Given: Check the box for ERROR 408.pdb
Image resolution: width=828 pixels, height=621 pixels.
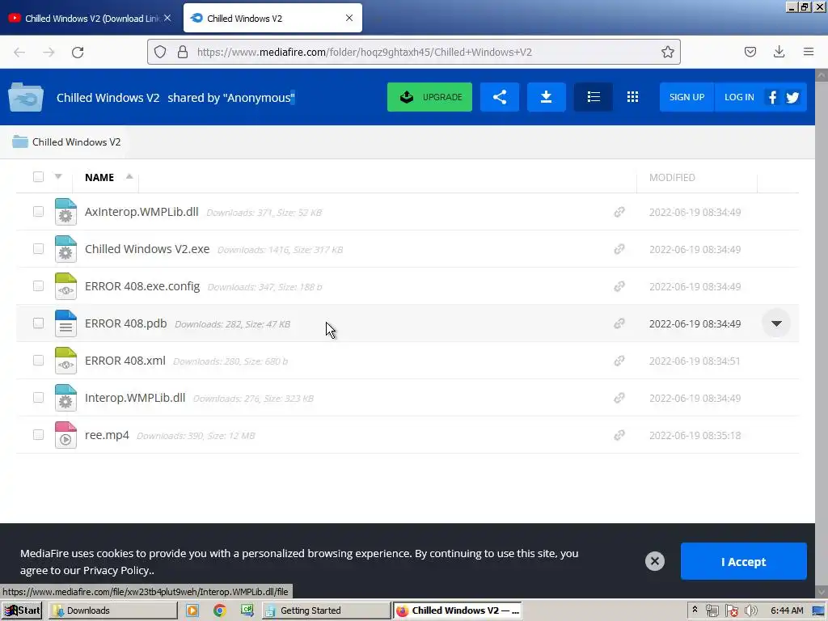Looking at the screenshot, I should pos(38,323).
